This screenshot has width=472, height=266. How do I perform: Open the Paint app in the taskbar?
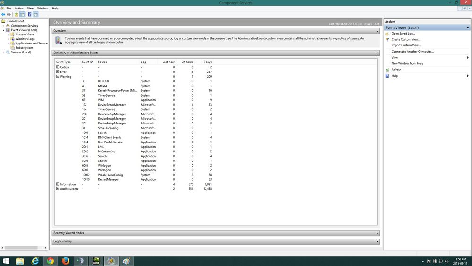[x=126, y=261]
